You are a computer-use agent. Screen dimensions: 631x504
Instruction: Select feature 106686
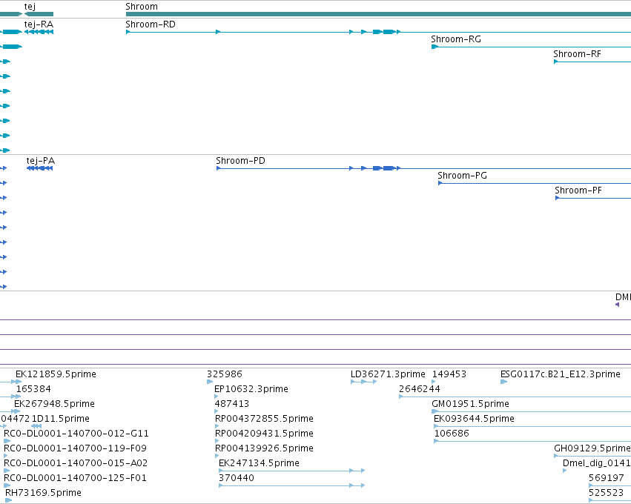coord(532,441)
